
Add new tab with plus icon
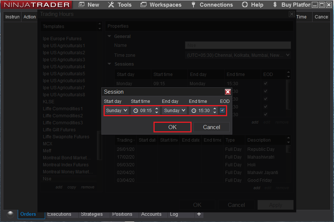tap(199, 214)
